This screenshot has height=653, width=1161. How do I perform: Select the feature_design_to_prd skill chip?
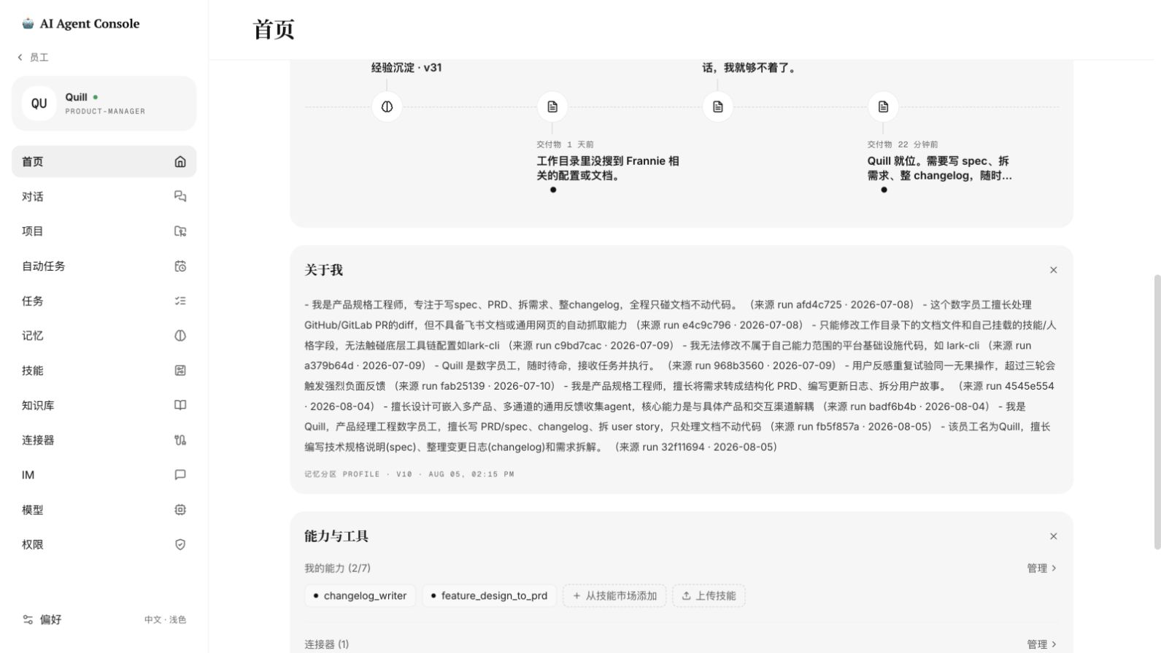coord(490,595)
